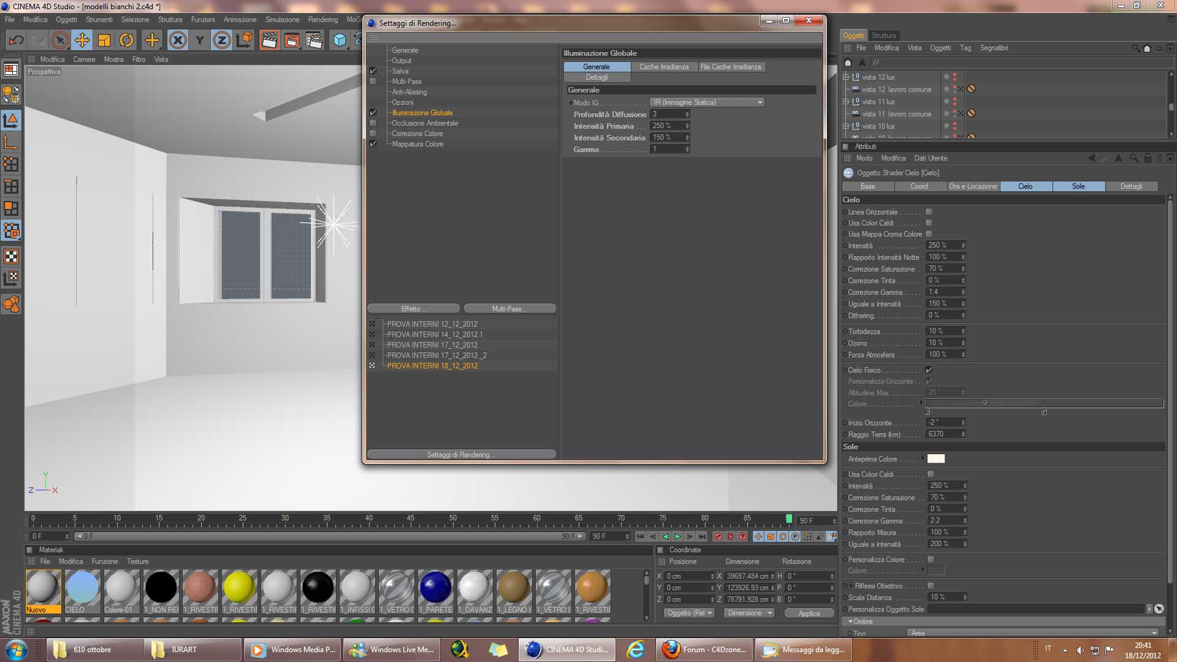The image size is (1177, 662).
Task: Open the Oggetto (Rel) coordinates dropdown
Action: point(690,613)
